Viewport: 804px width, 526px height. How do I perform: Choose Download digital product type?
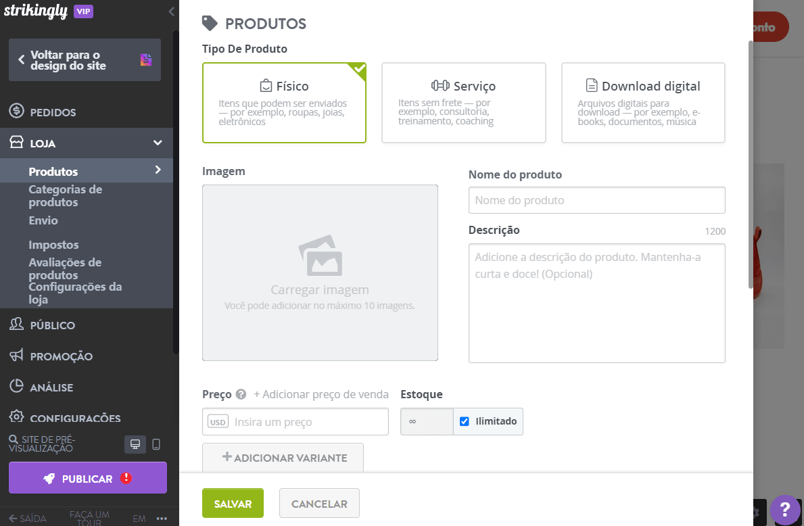[643, 103]
